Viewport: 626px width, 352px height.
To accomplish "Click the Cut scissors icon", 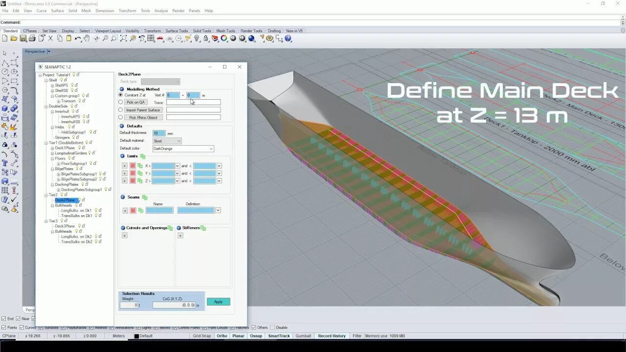I will pyautogui.click(x=51, y=38).
